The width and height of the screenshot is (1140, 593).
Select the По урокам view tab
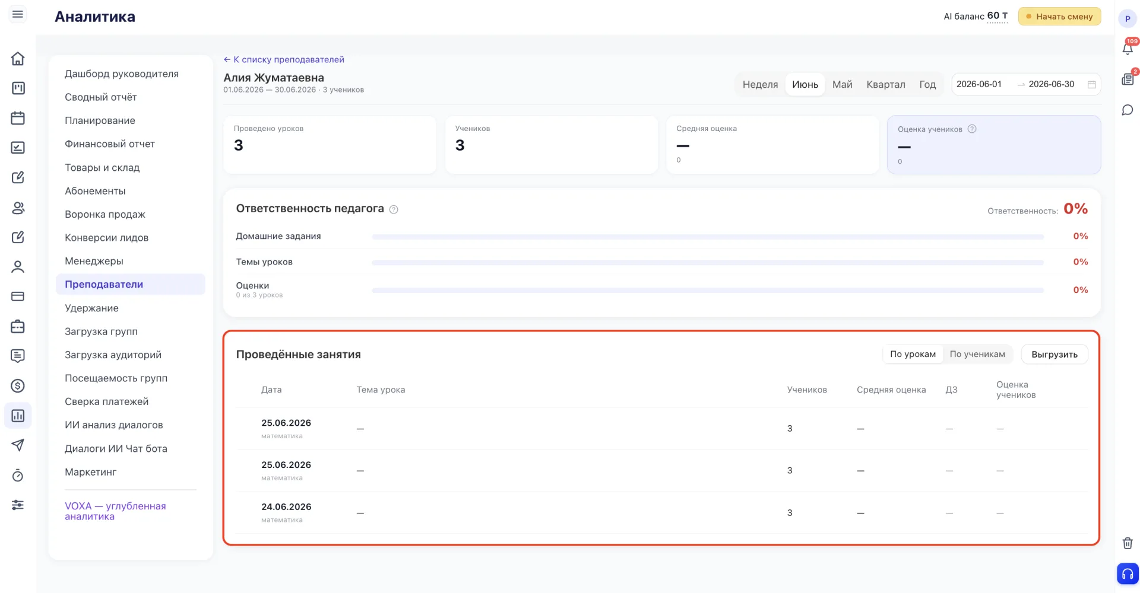[913, 354]
